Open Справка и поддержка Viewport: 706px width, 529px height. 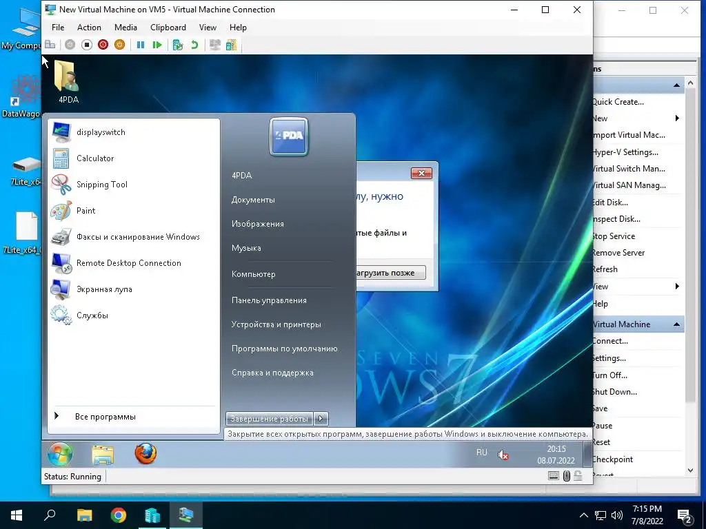point(272,373)
